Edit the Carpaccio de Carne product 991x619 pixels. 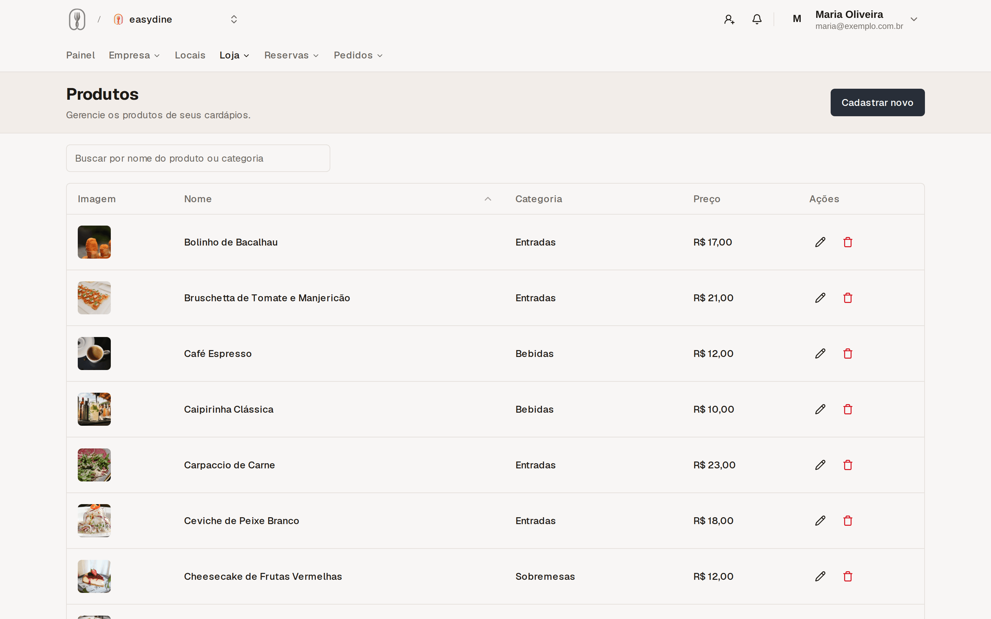pyautogui.click(x=820, y=465)
